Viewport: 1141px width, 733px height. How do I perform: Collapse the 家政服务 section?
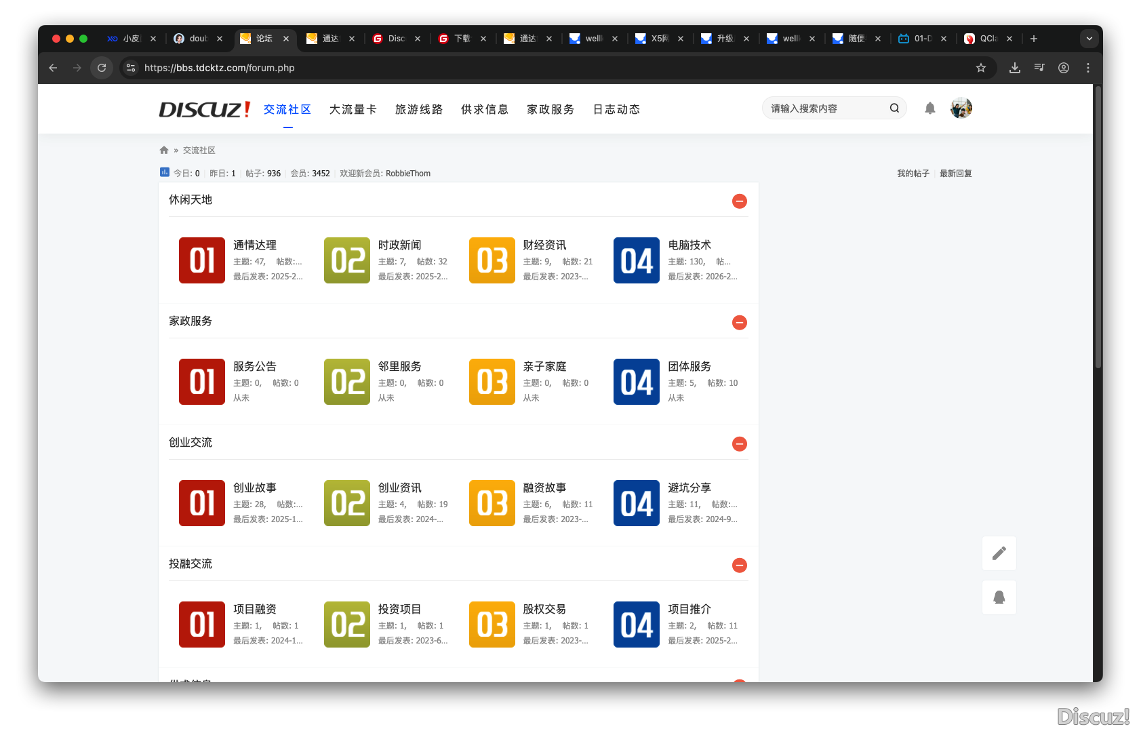[x=739, y=323]
